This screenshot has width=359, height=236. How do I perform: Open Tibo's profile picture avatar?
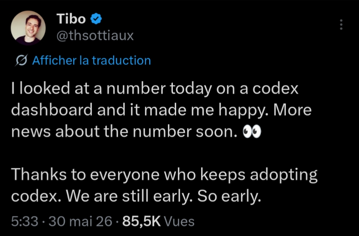[28, 28]
